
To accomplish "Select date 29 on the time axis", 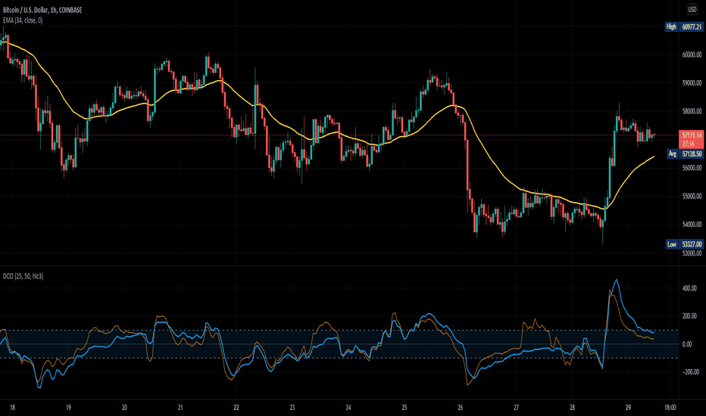I will click(x=628, y=408).
